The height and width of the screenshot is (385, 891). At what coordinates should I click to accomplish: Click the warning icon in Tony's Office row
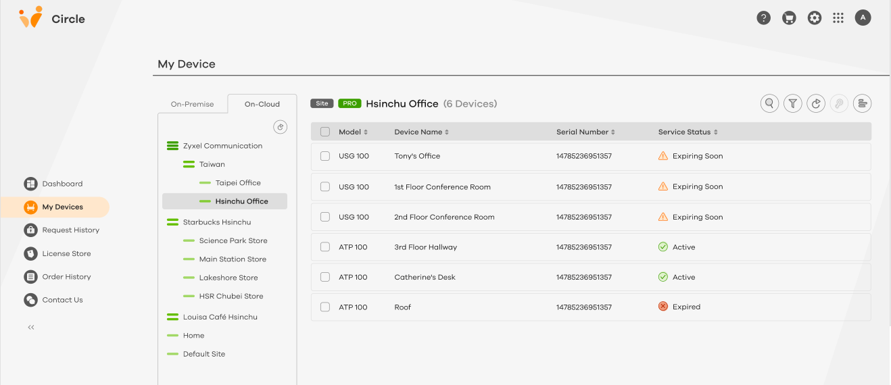[x=663, y=156]
